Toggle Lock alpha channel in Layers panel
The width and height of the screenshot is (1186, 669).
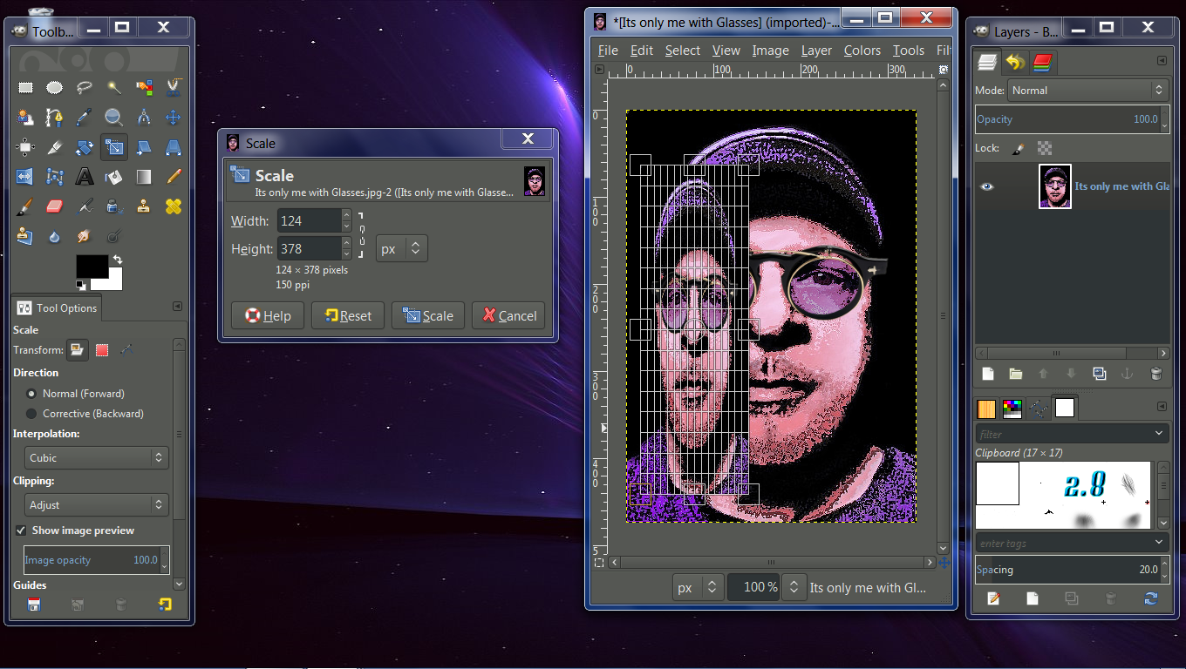pyautogui.click(x=1045, y=149)
